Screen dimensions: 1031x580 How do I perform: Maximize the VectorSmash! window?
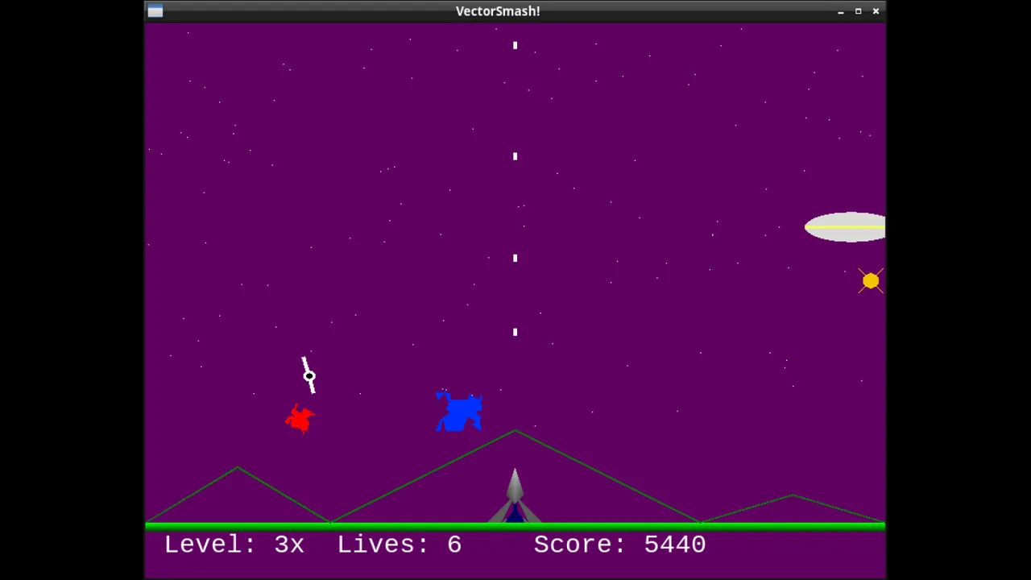pyautogui.click(x=858, y=11)
